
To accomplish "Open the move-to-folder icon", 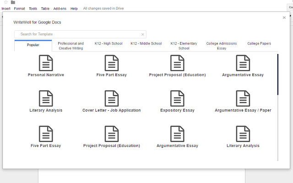I will [13, 2].
